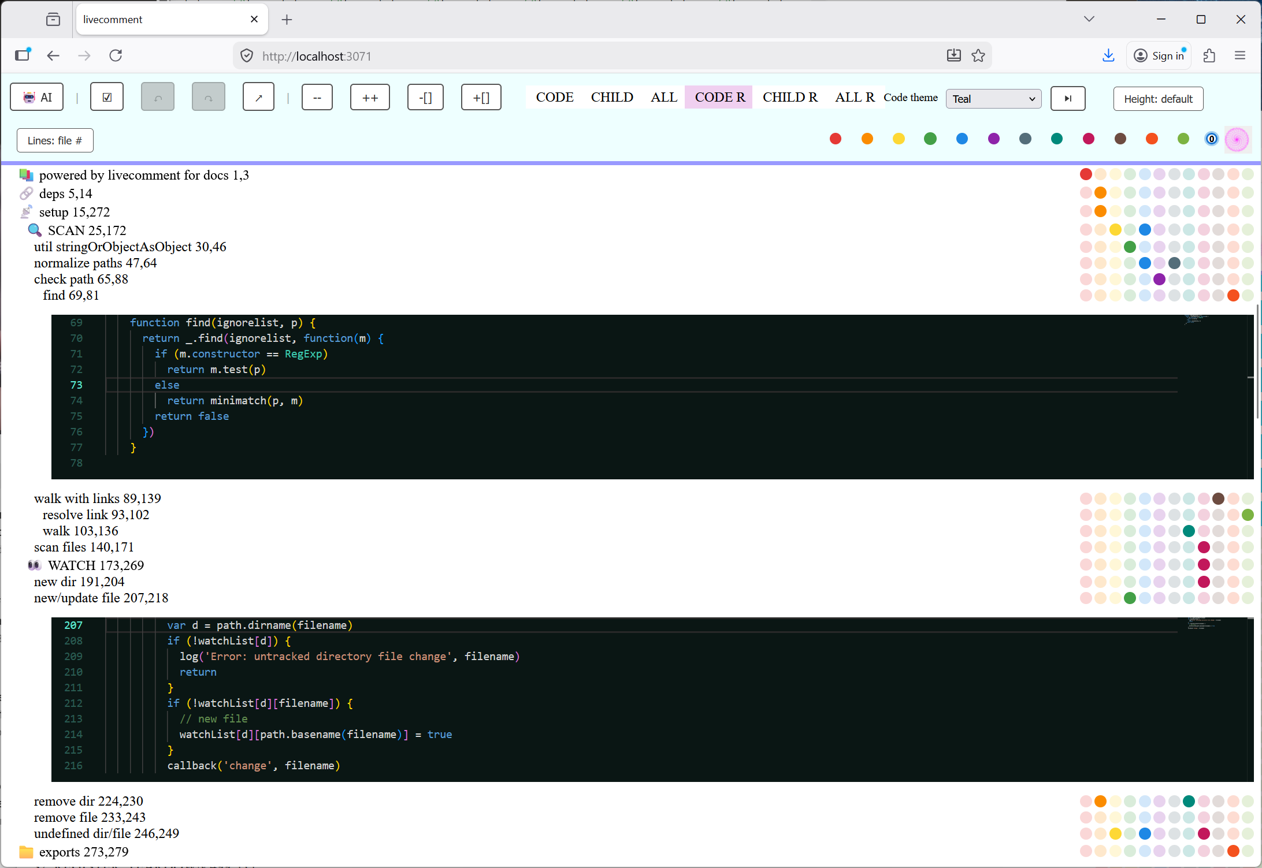This screenshot has height=868, width=1262.
Task: Open the browser extensions icon
Action: 1209,55
